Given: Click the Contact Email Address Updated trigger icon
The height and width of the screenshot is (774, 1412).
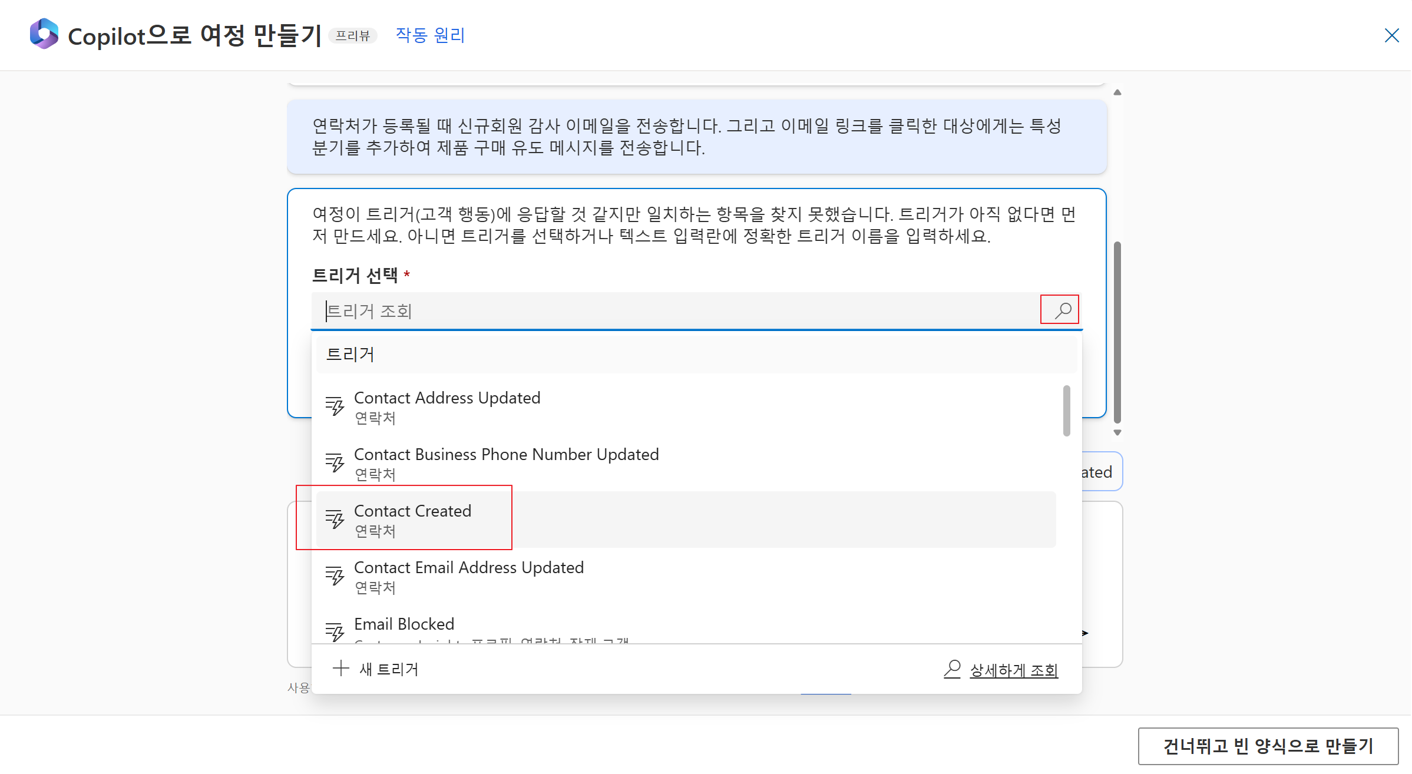Looking at the screenshot, I should 335,576.
